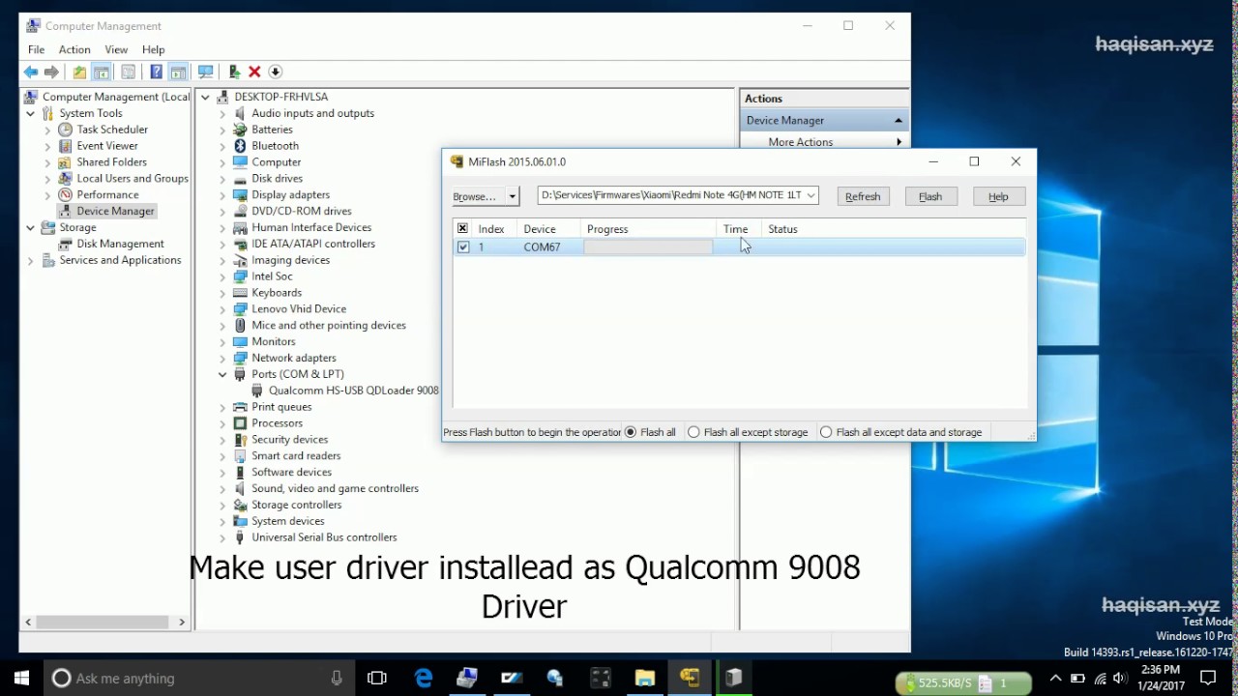Screen dimensions: 1238x696
Task: Open the Windows Start button
Action: click(x=21, y=679)
